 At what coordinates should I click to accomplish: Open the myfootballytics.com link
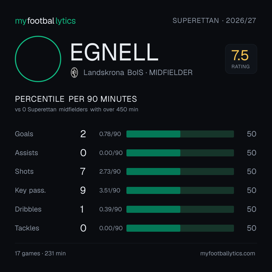coord(228,253)
